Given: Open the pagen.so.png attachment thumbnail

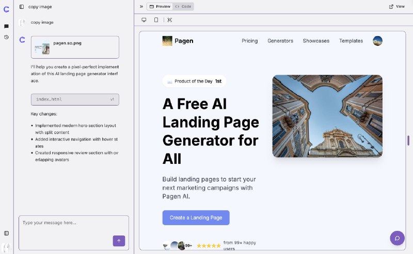Looking at the screenshot, I should (42, 48).
